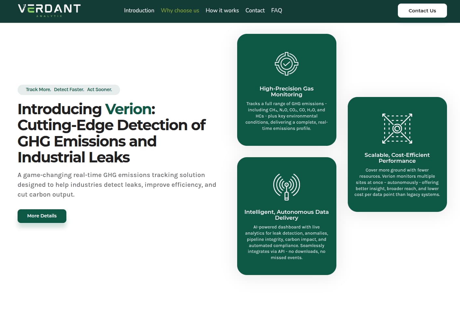The image size is (460, 317).
Task: Click the More Details button
Action: click(42, 216)
